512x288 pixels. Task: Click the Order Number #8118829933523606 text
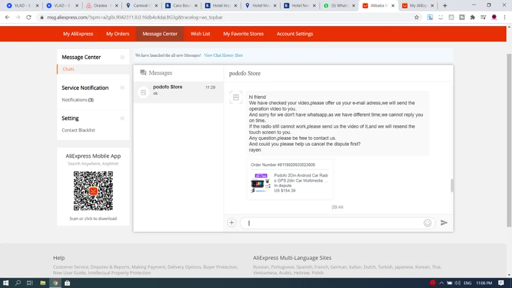click(x=283, y=165)
